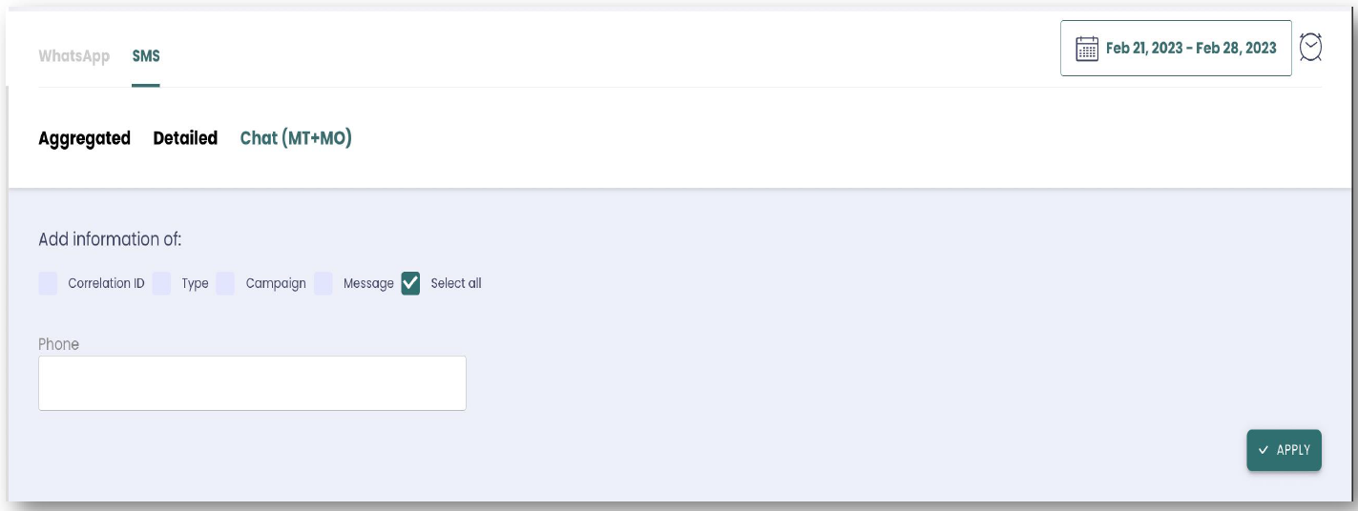Check the Campaign checkbox
1358x511 pixels.
pos(225,283)
